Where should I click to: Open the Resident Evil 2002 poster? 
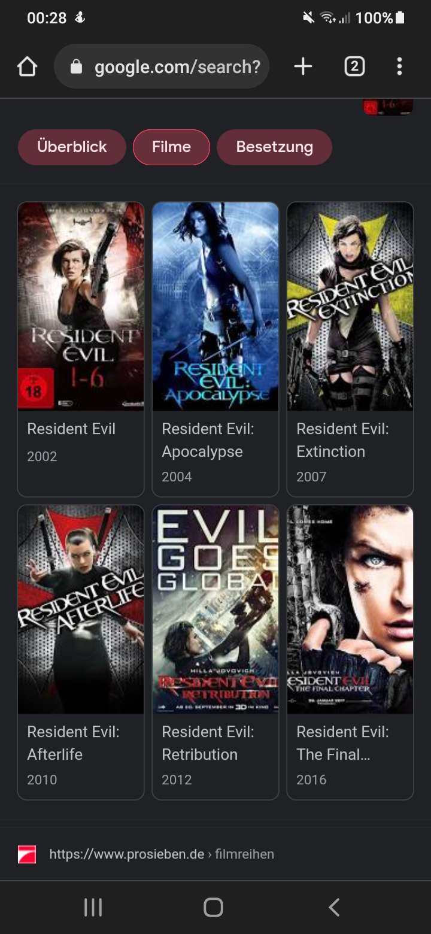click(81, 306)
